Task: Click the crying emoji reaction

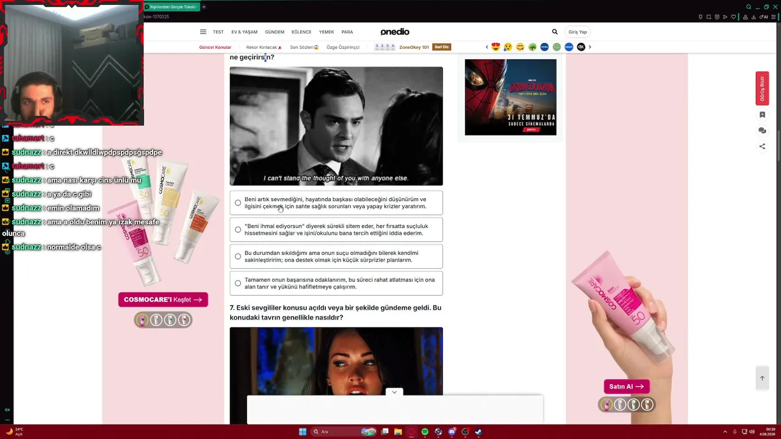Action: pos(508,47)
